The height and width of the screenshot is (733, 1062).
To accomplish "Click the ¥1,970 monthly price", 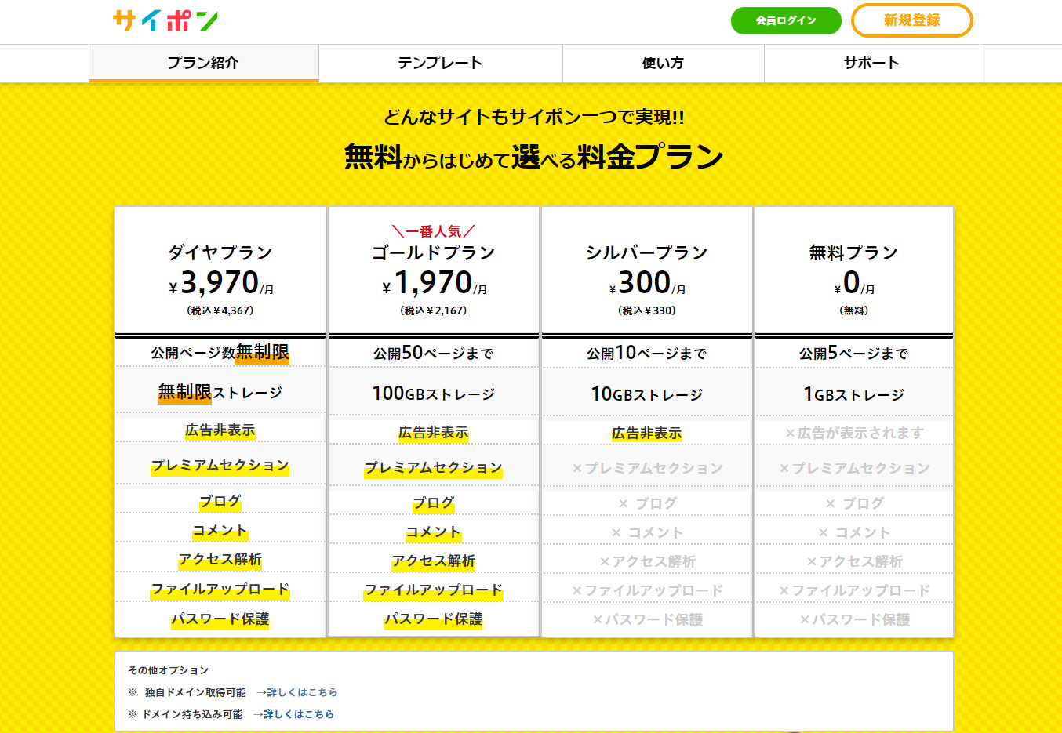I will 434,282.
